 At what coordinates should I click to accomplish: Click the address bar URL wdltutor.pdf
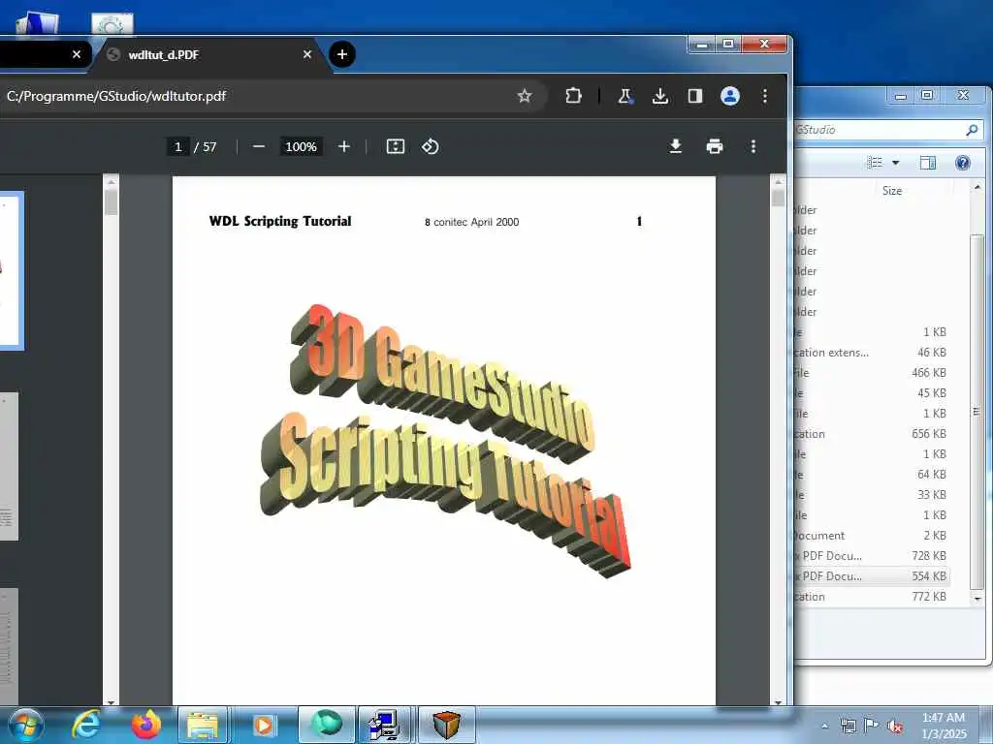click(116, 96)
